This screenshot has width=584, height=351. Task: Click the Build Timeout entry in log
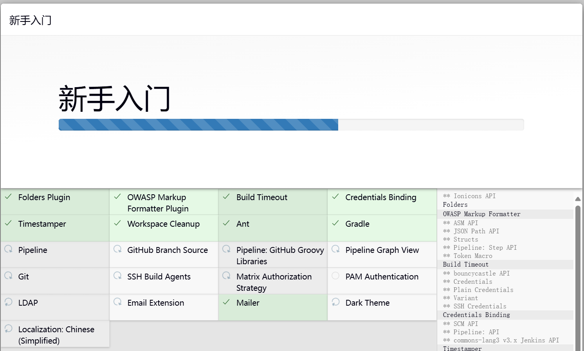465,265
